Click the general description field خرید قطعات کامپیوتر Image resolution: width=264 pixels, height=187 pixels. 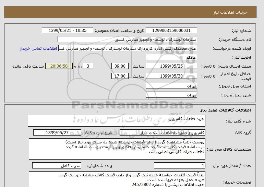[x=117, y=121]
